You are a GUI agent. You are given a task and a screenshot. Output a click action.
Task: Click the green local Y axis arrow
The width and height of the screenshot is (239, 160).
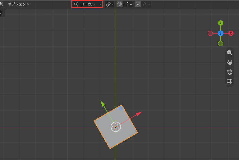[103, 104]
